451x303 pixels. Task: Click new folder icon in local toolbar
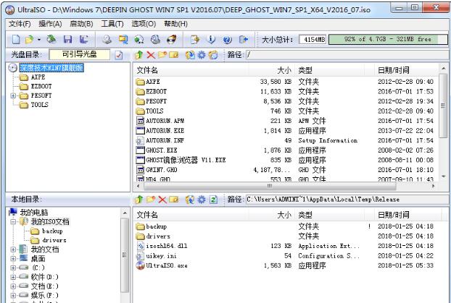tap(151, 199)
